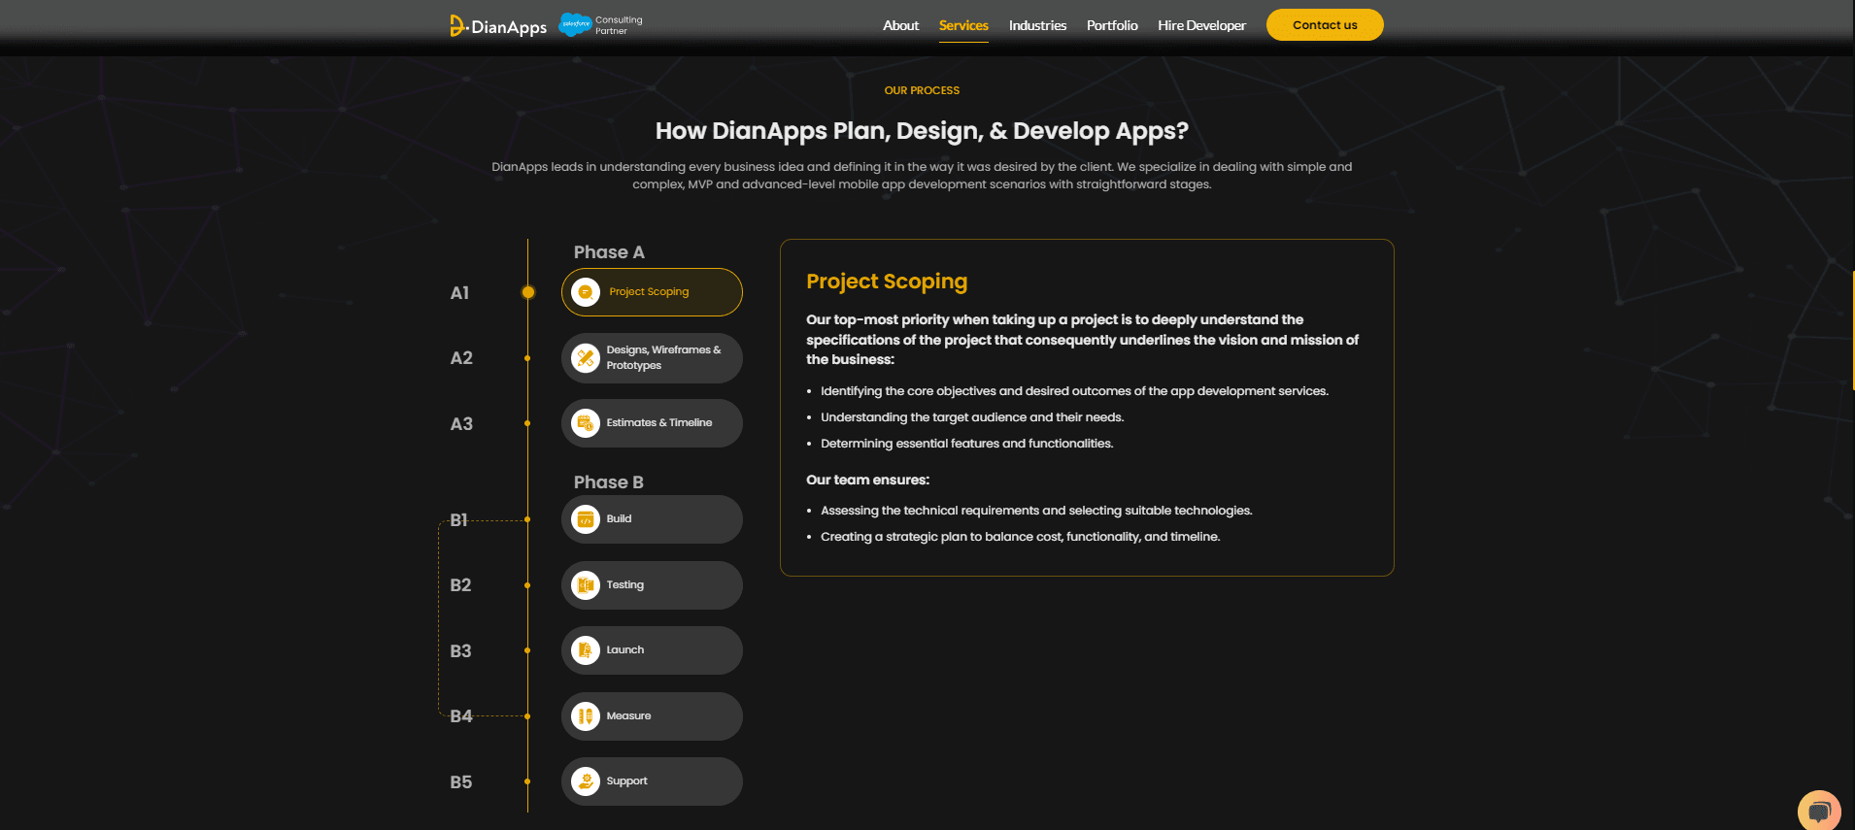Select the Testing step tab
1855x830 pixels.
652,585
